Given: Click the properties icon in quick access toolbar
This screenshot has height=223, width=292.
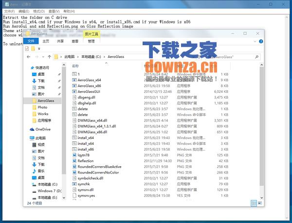Looking at the screenshot, I should [x=27, y=49].
